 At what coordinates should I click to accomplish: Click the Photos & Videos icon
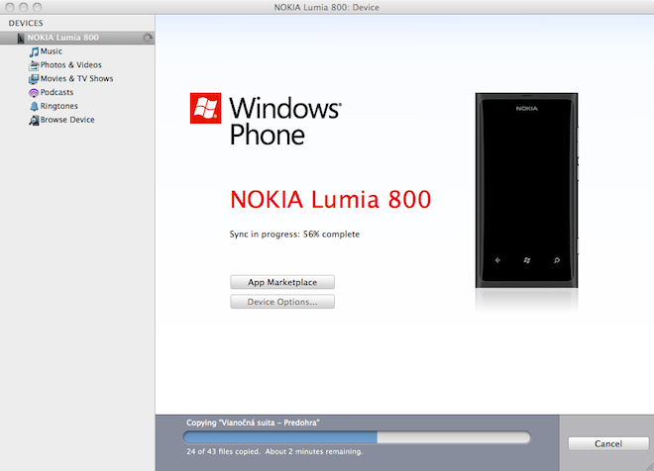34,65
